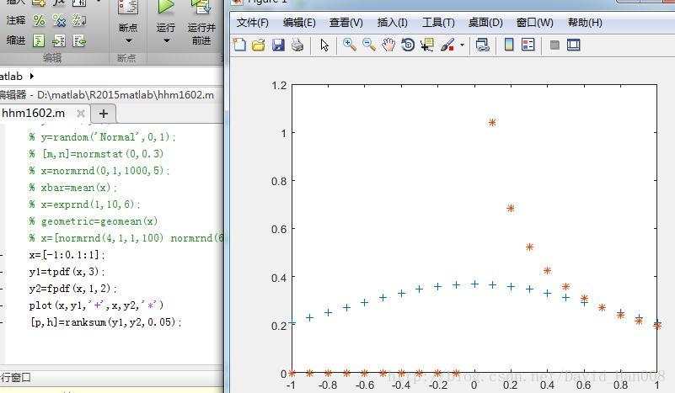Click the commented line % x=normrnd(0,1,1000,5);
Screen dimensions: 675x393
tap(99, 171)
